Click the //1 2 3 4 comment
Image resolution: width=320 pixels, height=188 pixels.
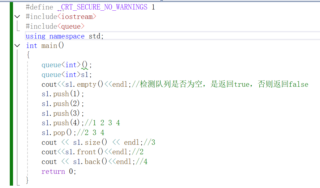tap(102, 123)
